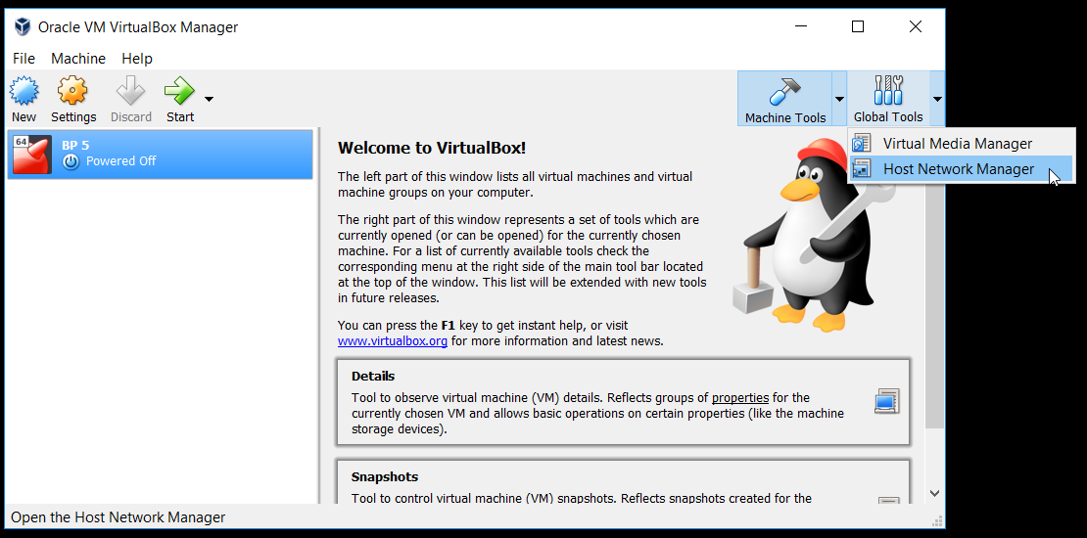
Task: Click the Discard toolbar icon
Action: pyautogui.click(x=130, y=91)
